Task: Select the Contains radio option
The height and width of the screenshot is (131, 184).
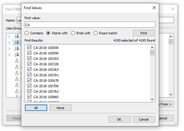Action: [x=27, y=33]
